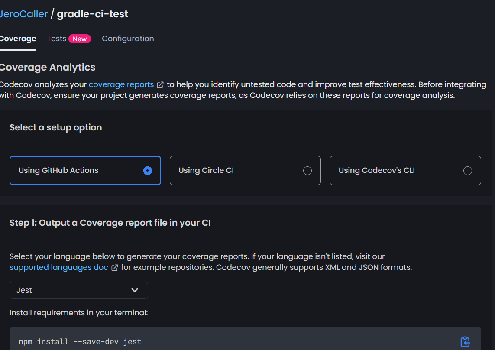Image resolution: width=495 pixels, height=350 pixels.
Task: Open the Jest language dropdown
Action: click(x=78, y=290)
